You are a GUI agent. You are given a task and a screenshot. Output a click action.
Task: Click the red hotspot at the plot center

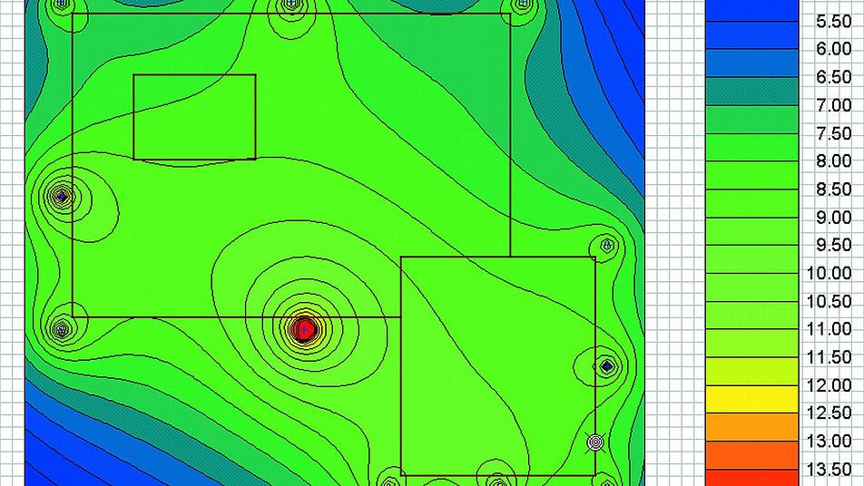point(305,329)
